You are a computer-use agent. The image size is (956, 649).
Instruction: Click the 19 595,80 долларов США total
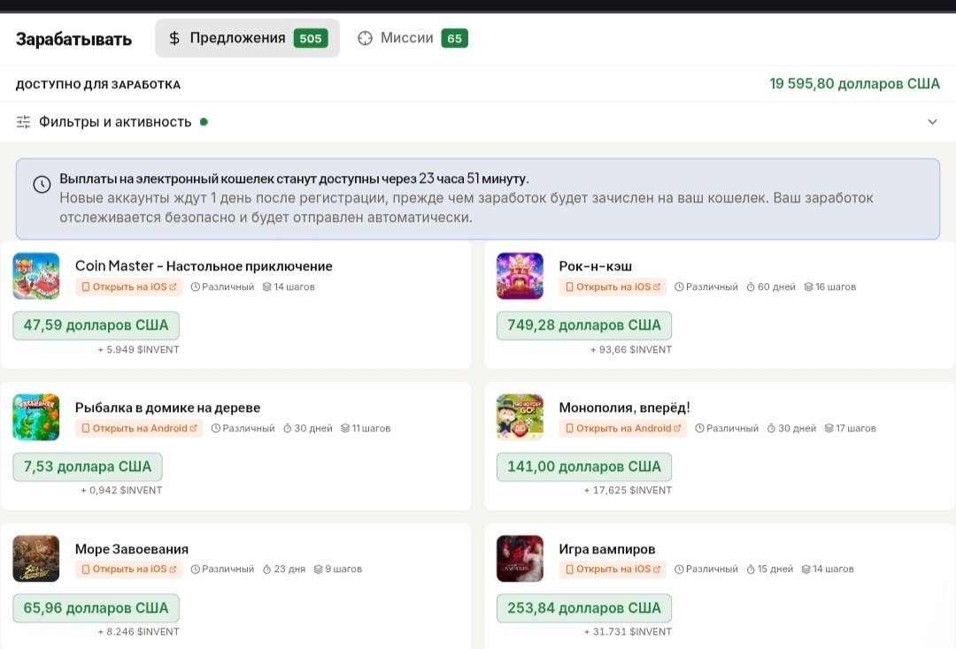[x=855, y=84]
